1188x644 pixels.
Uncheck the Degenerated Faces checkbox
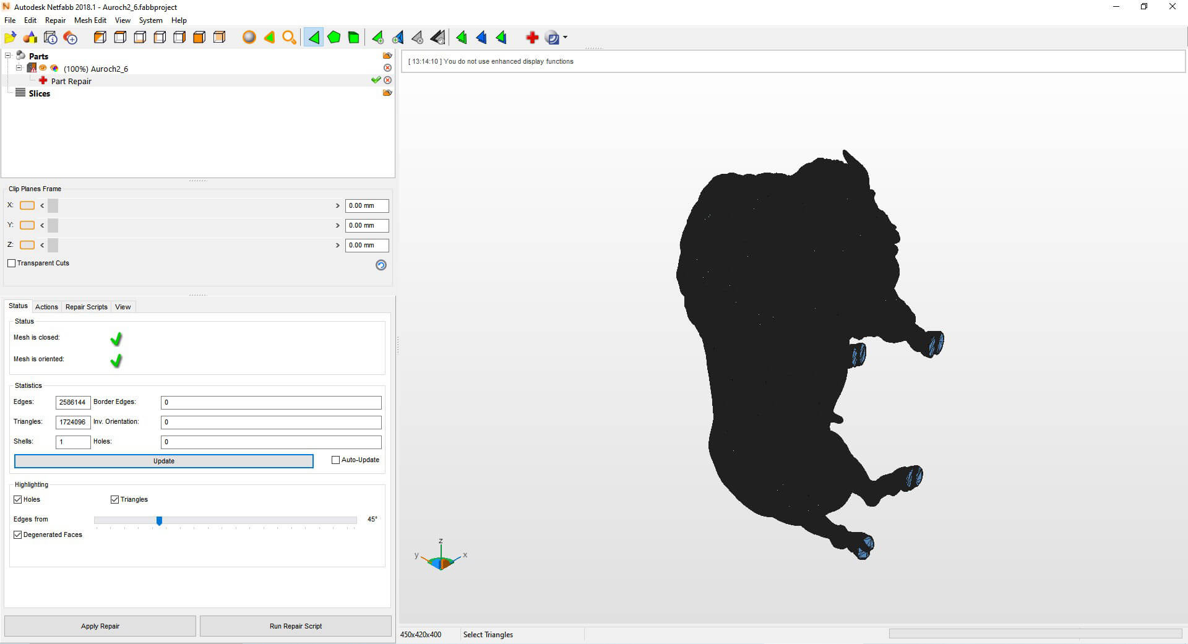coord(18,535)
